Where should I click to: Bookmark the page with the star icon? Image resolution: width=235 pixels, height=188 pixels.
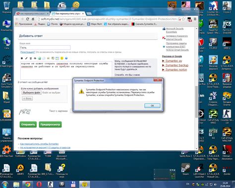point(183,19)
